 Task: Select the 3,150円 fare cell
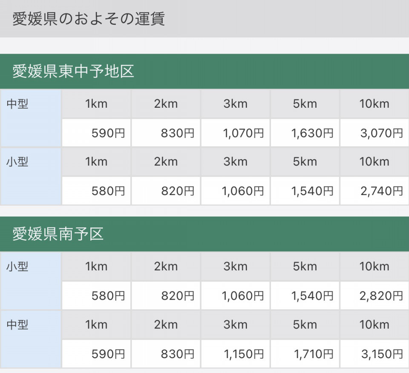(374, 354)
